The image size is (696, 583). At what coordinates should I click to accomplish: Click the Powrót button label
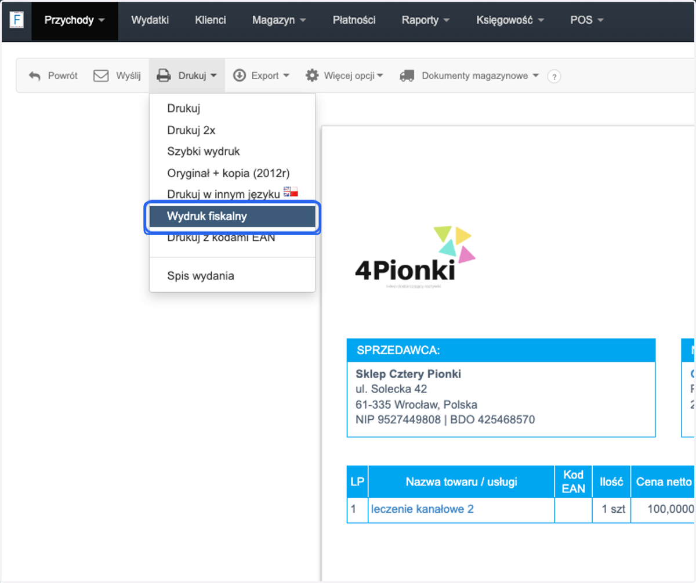(x=63, y=76)
